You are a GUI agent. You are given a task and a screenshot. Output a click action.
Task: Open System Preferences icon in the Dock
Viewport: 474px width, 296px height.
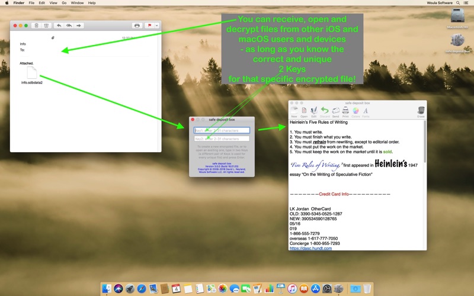pyautogui.click(x=327, y=289)
